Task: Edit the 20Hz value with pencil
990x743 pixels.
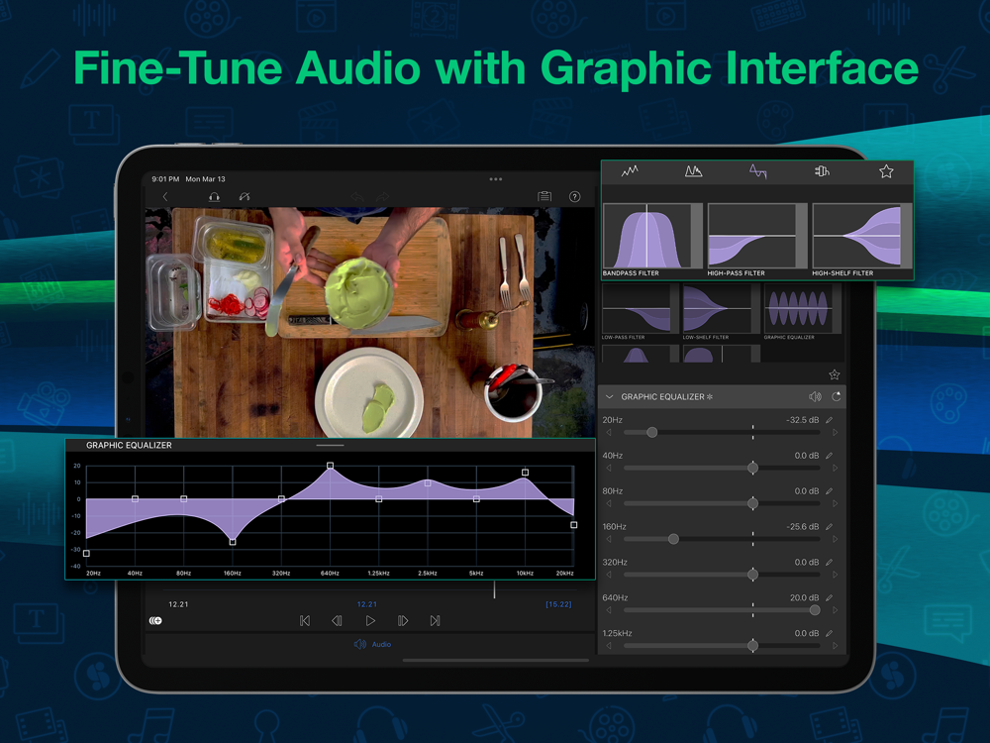Action: 829,419
